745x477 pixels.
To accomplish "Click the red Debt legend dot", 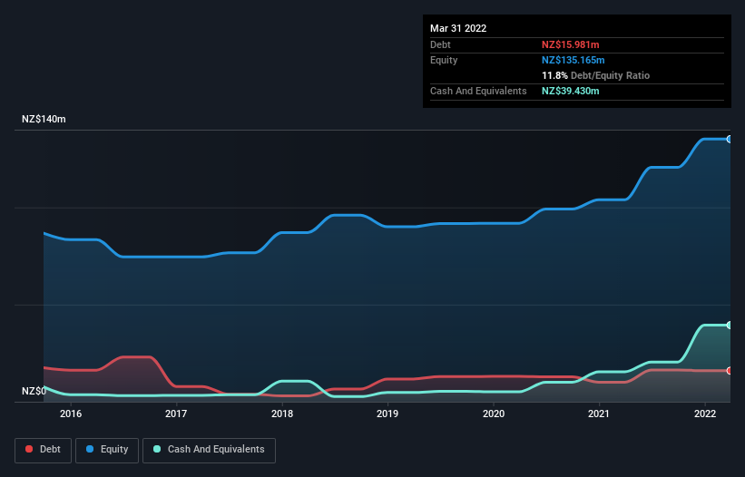I will (29, 449).
